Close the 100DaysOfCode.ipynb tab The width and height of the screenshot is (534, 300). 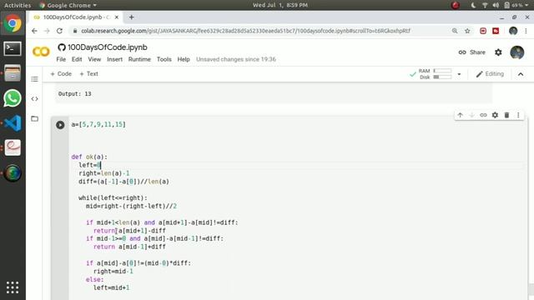coord(117,17)
